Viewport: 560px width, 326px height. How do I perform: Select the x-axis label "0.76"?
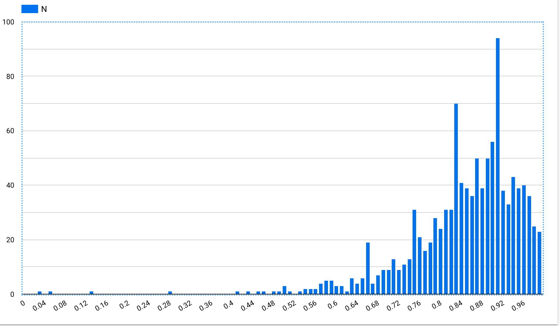(x=415, y=306)
